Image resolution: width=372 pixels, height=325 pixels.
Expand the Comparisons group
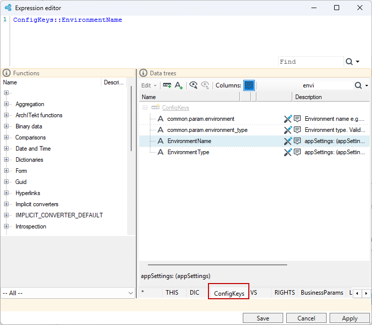6,137
